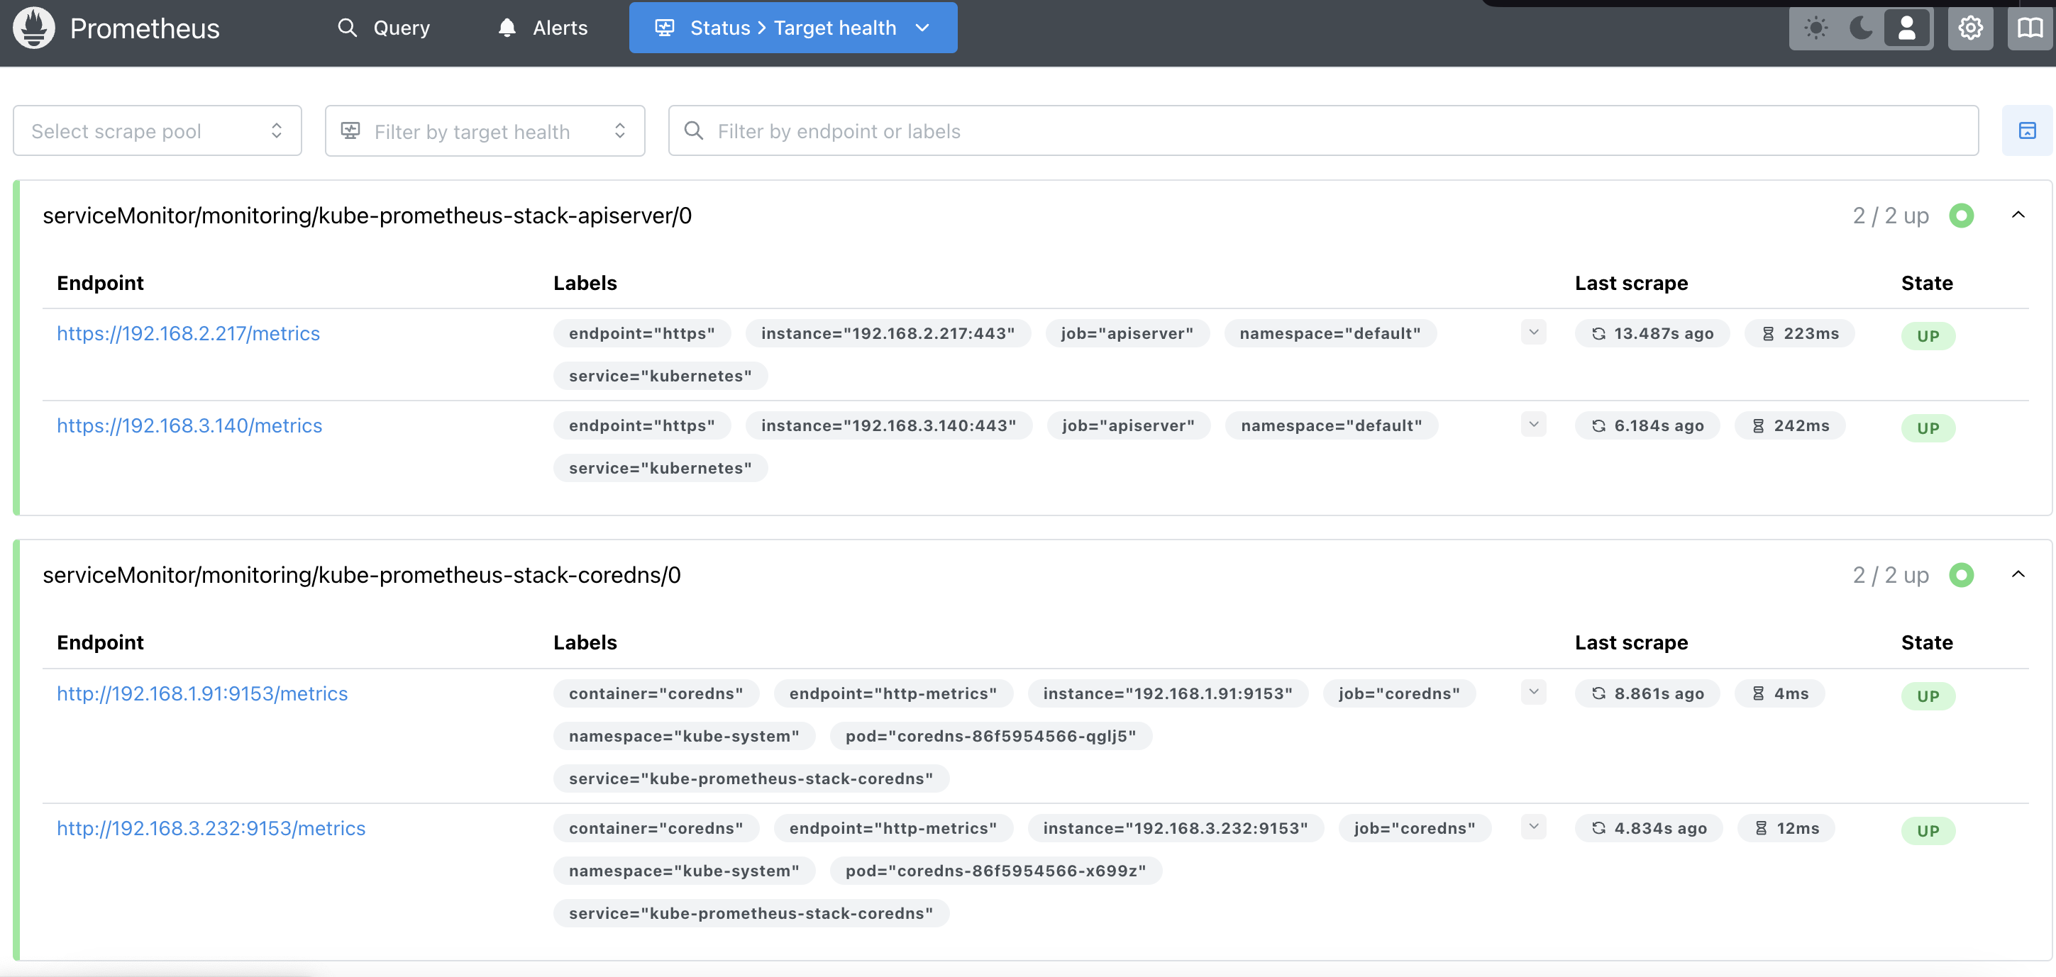Collapse the apiserver scrape pool section
The image size is (2056, 977).
tap(2018, 216)
